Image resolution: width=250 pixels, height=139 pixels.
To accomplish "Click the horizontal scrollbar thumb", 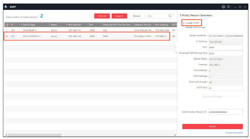I will pyautogui.click(x=35, y=135).
